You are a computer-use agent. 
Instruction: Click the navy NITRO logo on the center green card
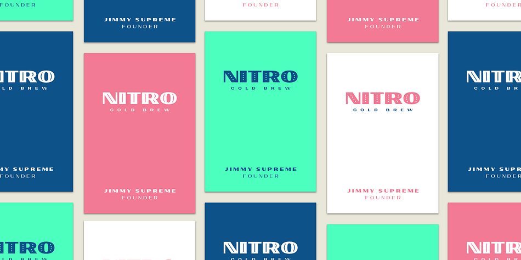point(260,77)
